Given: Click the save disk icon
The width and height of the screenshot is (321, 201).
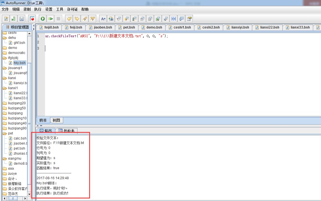Looking at the screenshot, I should point(22,19).
